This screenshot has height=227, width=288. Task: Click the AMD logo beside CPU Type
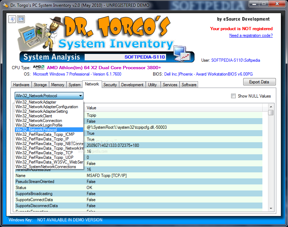(39, 67)
